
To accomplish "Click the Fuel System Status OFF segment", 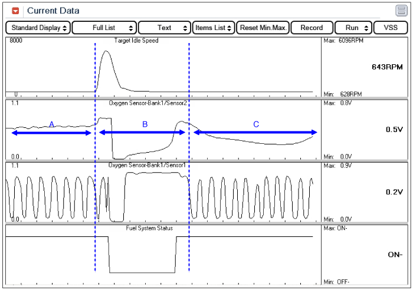I will (142, 272).
